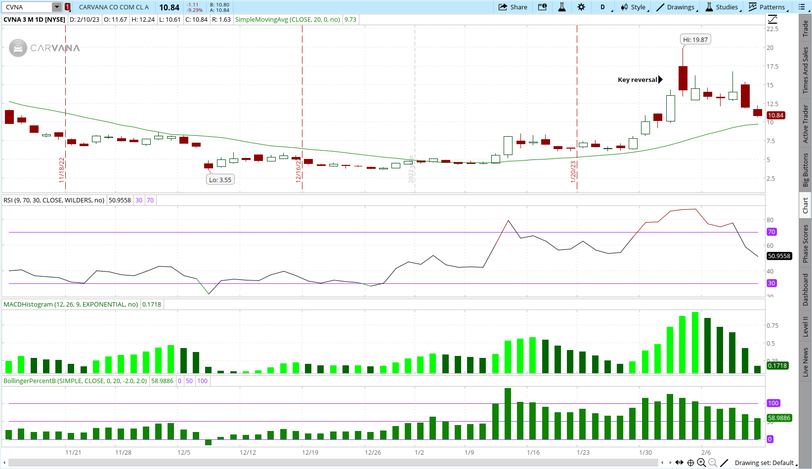812x469 pixels.
Task: Open the list options menu icon
Action: [802, 7]
